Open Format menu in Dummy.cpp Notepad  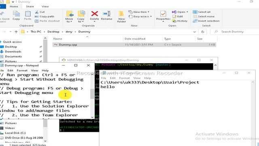coord(22,70)
